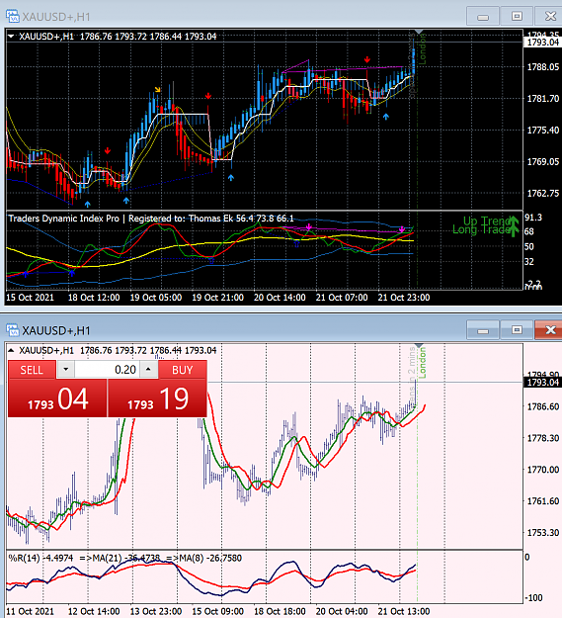The image size is (562, 618).
Task: Click the 19 Oct 05:00 time label in upper chart
Action: coord(156,298)
